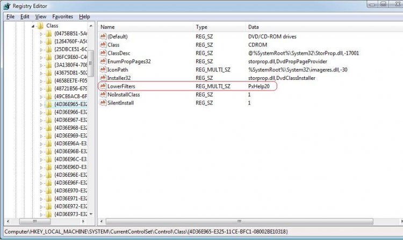Click values pane horizontal scroll-left arrow
Screen dimensions: 403x240
coord(102,221)
